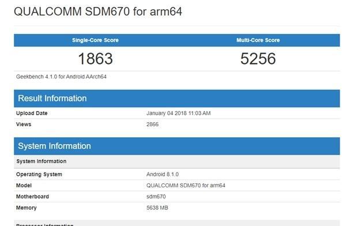Click the Memory value 5638 MB
Image resolution: width=346 pixels, height=226 pixels.
click(157, 208)
